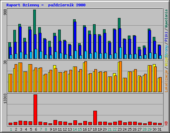Click day label 15 on the x-axis
This screenshot has width=170, height=133.
click(x=80, y=129)
